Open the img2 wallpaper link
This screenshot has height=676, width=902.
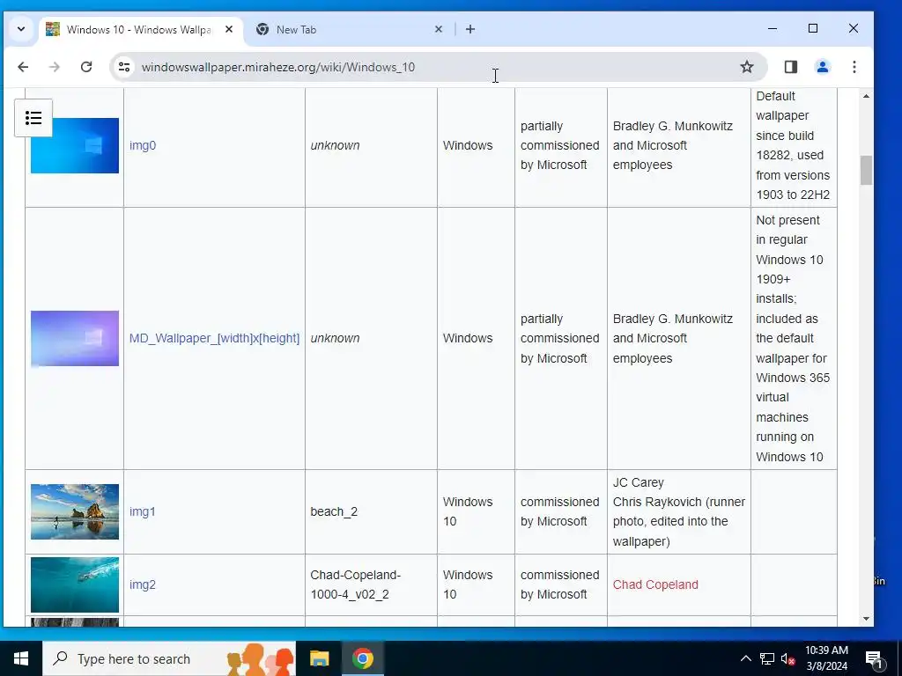coord(143,584)
